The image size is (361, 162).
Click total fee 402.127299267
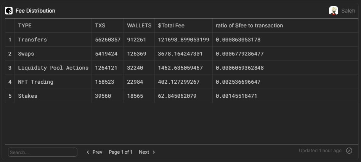point(179,82)
